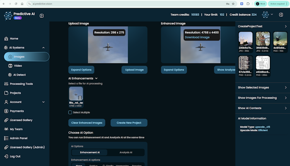Select the 4c8f3d1d PNG thumbnail
The image size is (290, 166).
coord(280,38)
